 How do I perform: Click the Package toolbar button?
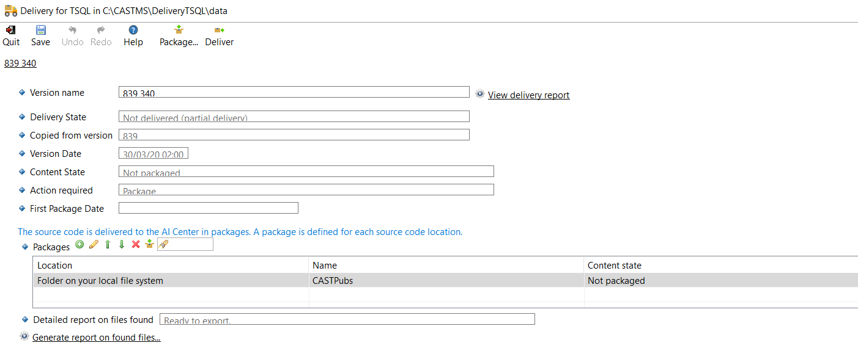pyautogui.click(x=179, y=31)
